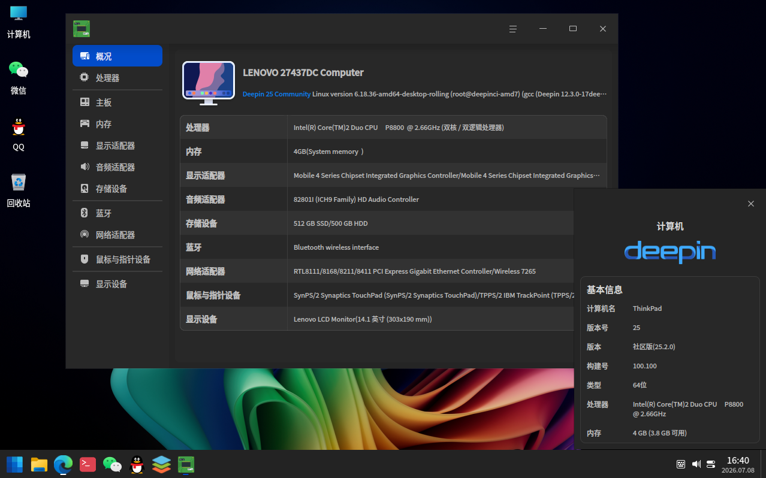Screen dimensions: 766x478
Task: Click the computer model thumbnail image
Action: (x=209, y=83)
